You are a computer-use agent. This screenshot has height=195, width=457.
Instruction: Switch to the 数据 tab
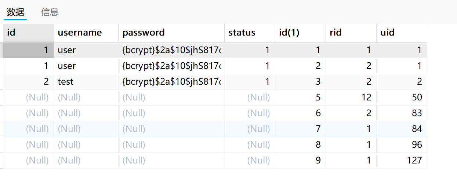pos(15,12)
